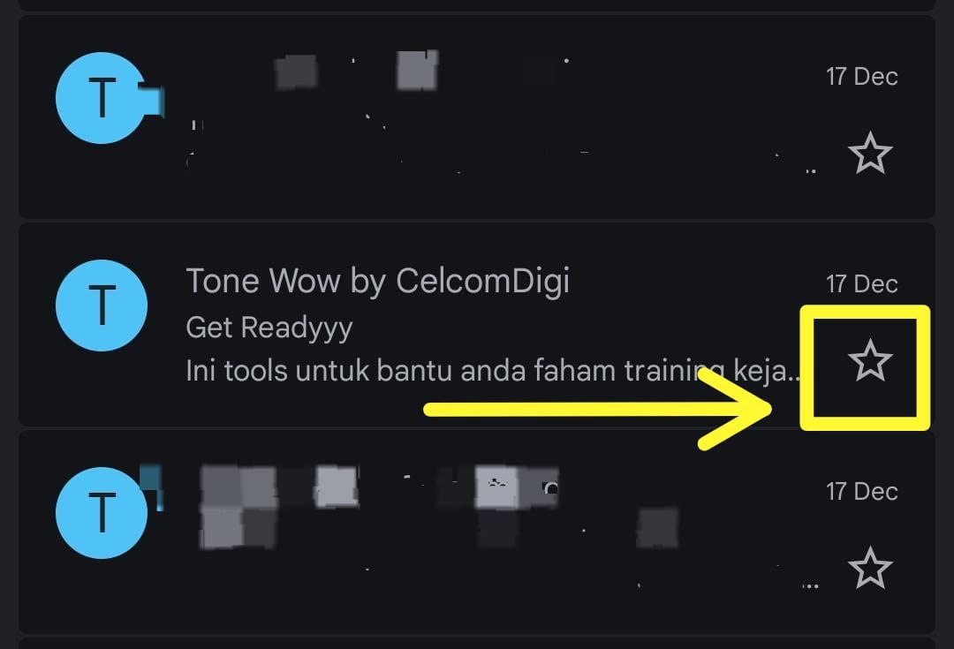Select the first email via its T avatar

click(x=102, y=98)
